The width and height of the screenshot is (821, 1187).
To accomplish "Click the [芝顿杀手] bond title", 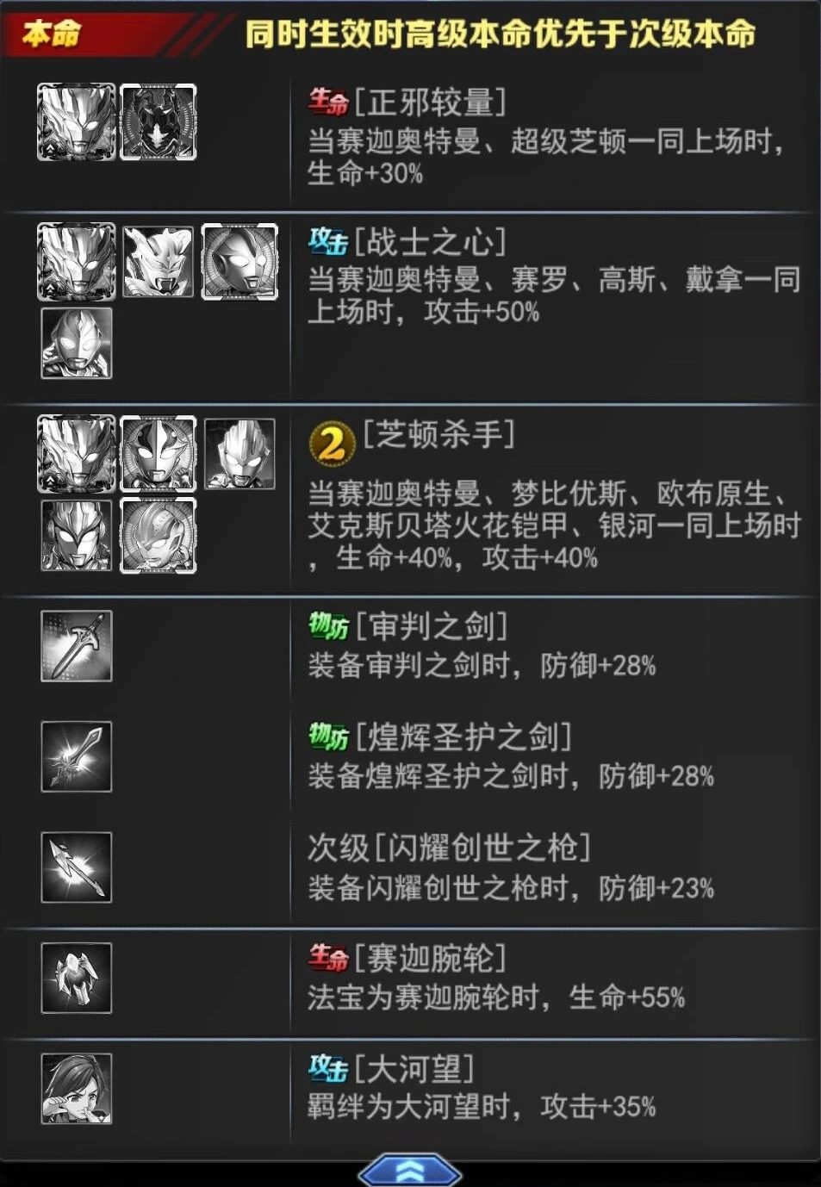I will (x=438, y=433).
